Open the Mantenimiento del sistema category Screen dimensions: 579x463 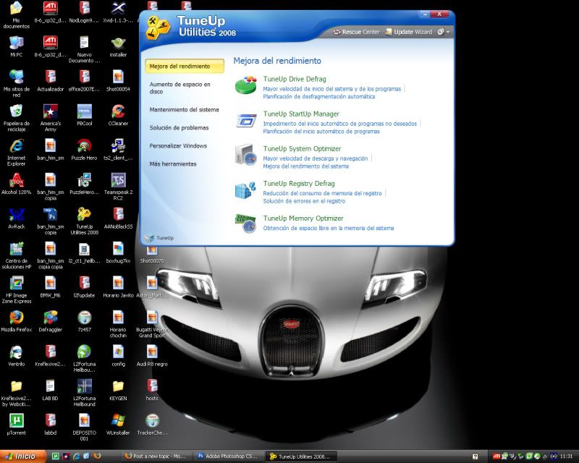(x=184, y=110)
